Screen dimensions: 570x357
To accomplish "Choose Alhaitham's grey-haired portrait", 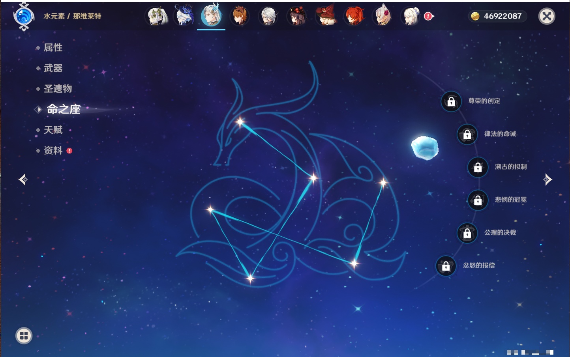I will [268, 16].
